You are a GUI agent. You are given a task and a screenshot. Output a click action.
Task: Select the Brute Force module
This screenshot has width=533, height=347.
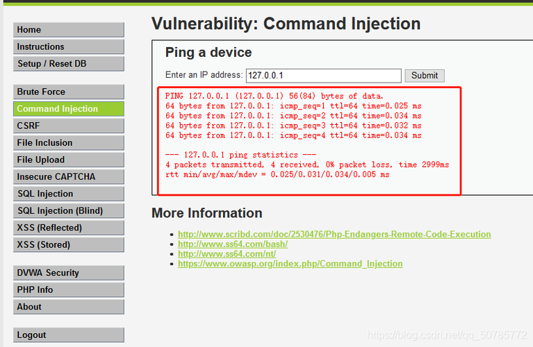coord(69,92)
